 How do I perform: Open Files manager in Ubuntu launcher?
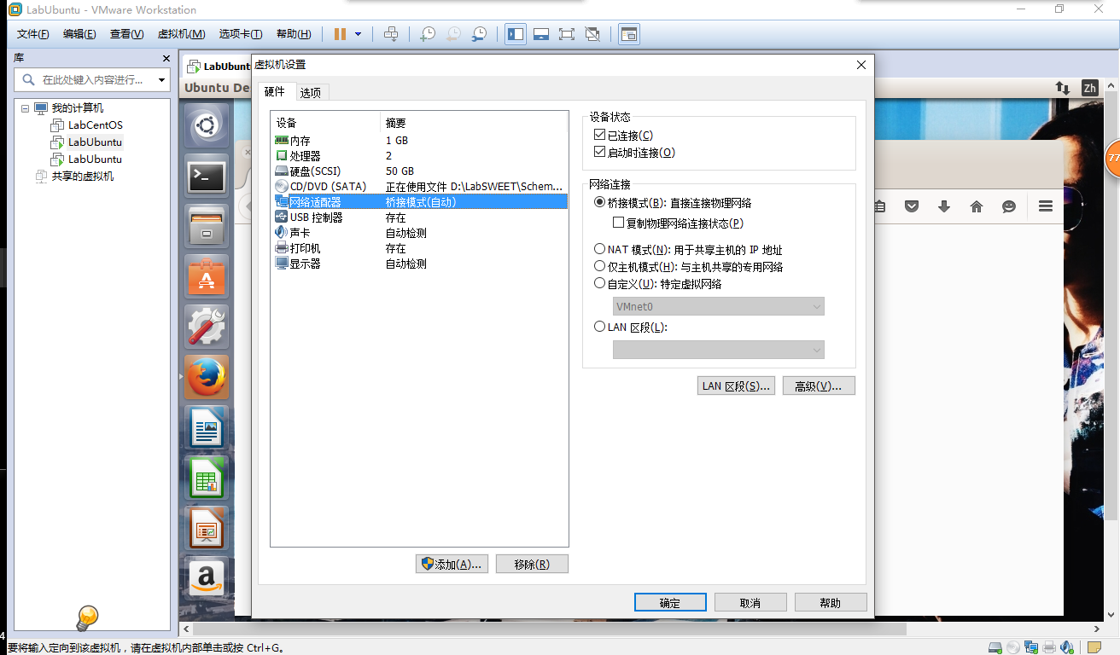(x=206, y=226)
